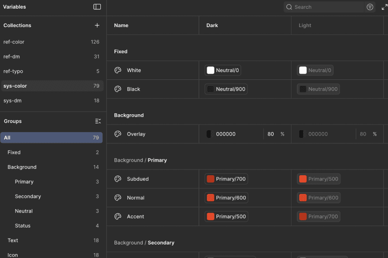This screenshot has width=388, height=258.
Task: Click Subdued's Light Primary/500 chip
Action: click(x=319, y=179)
